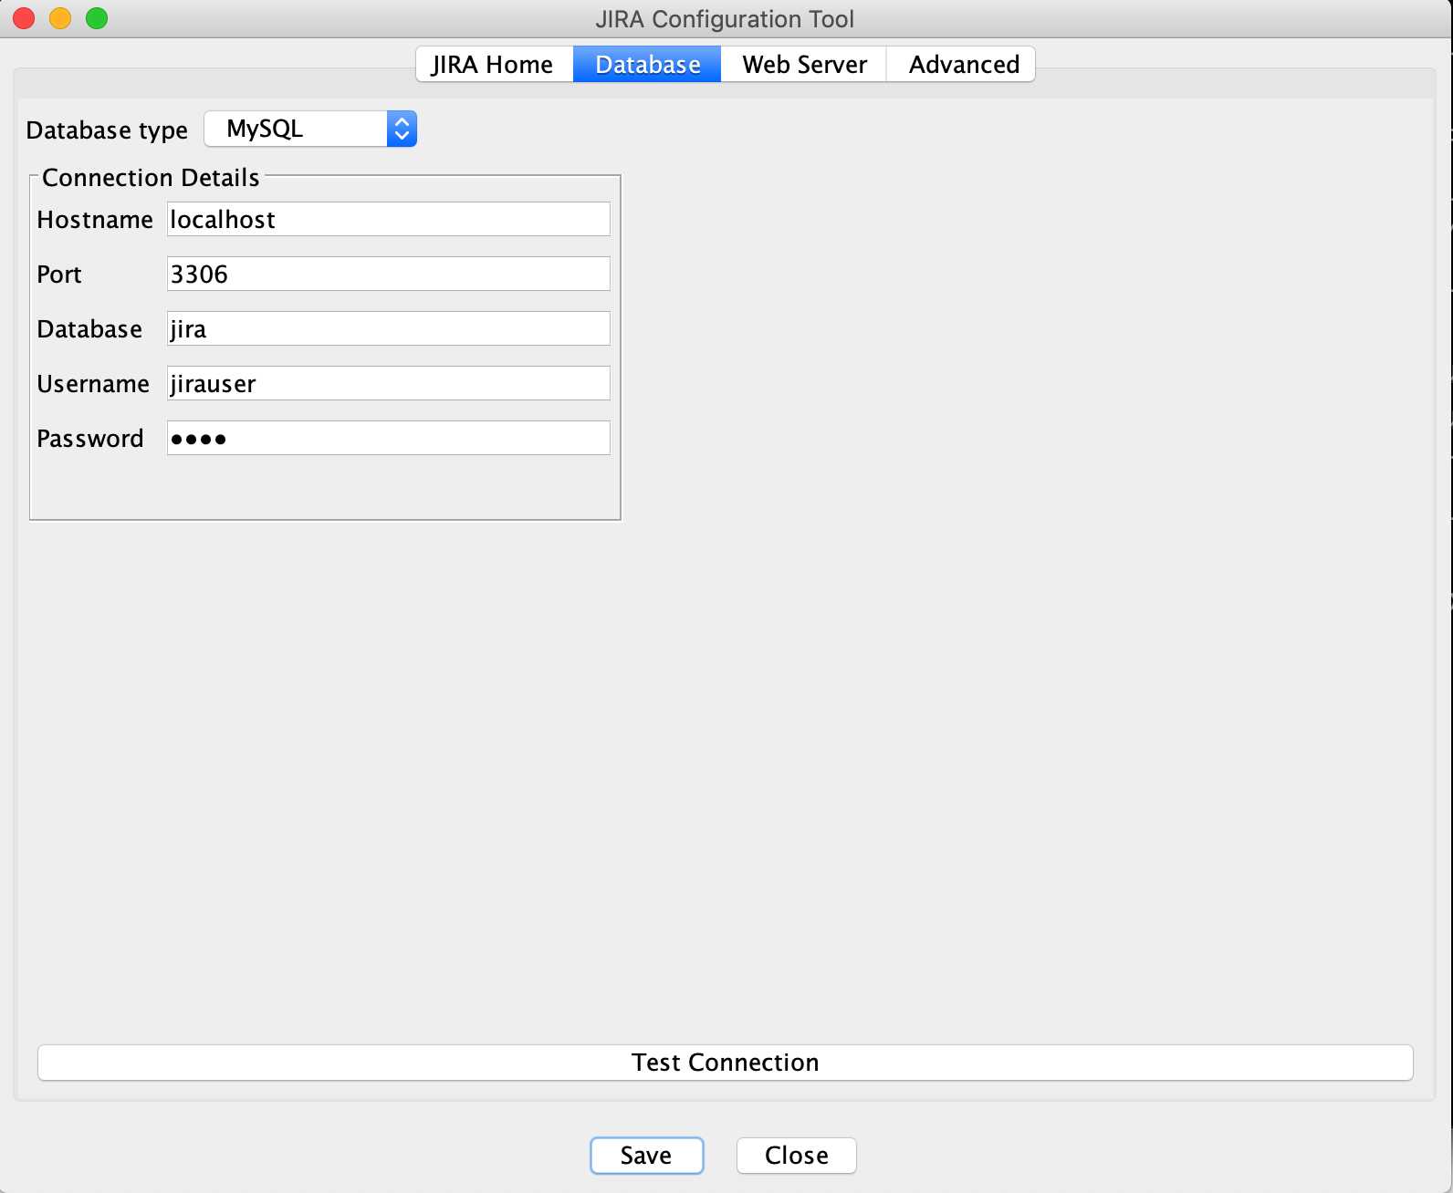Open the Database type MySQL dropdown
The width and height of the screenshot is (1453, 1193).
(310, 129)
